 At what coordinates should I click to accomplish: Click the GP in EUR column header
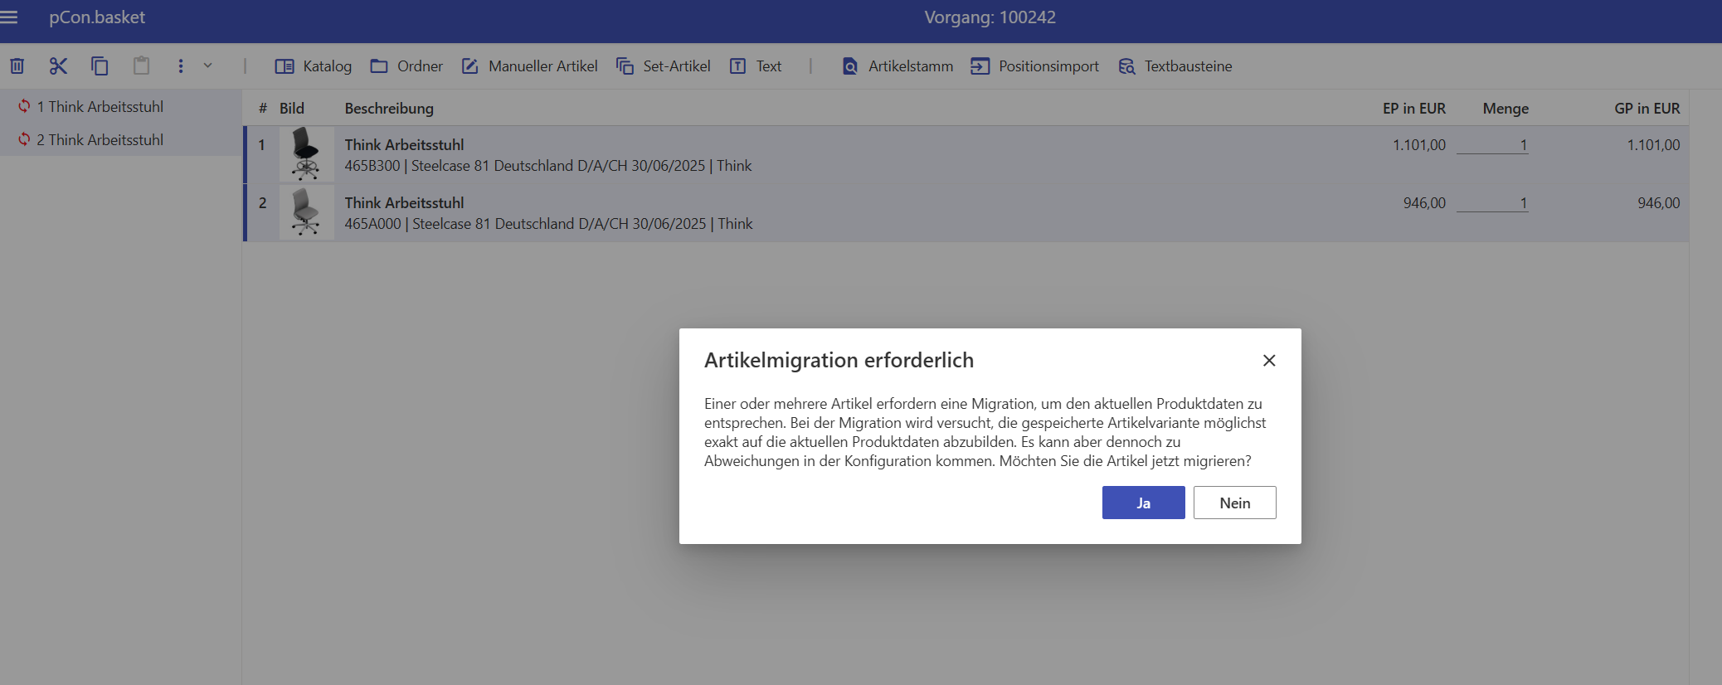coord(1647,109)
